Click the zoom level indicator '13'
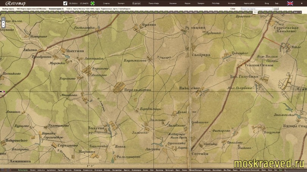Screen dimensions: 307x172 click(3, 19)
